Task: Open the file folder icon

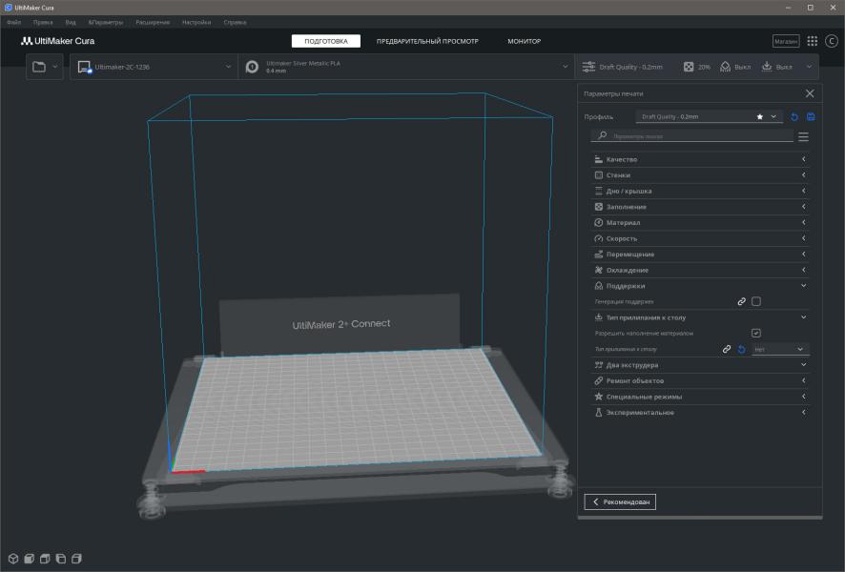Action: (39, 67)
